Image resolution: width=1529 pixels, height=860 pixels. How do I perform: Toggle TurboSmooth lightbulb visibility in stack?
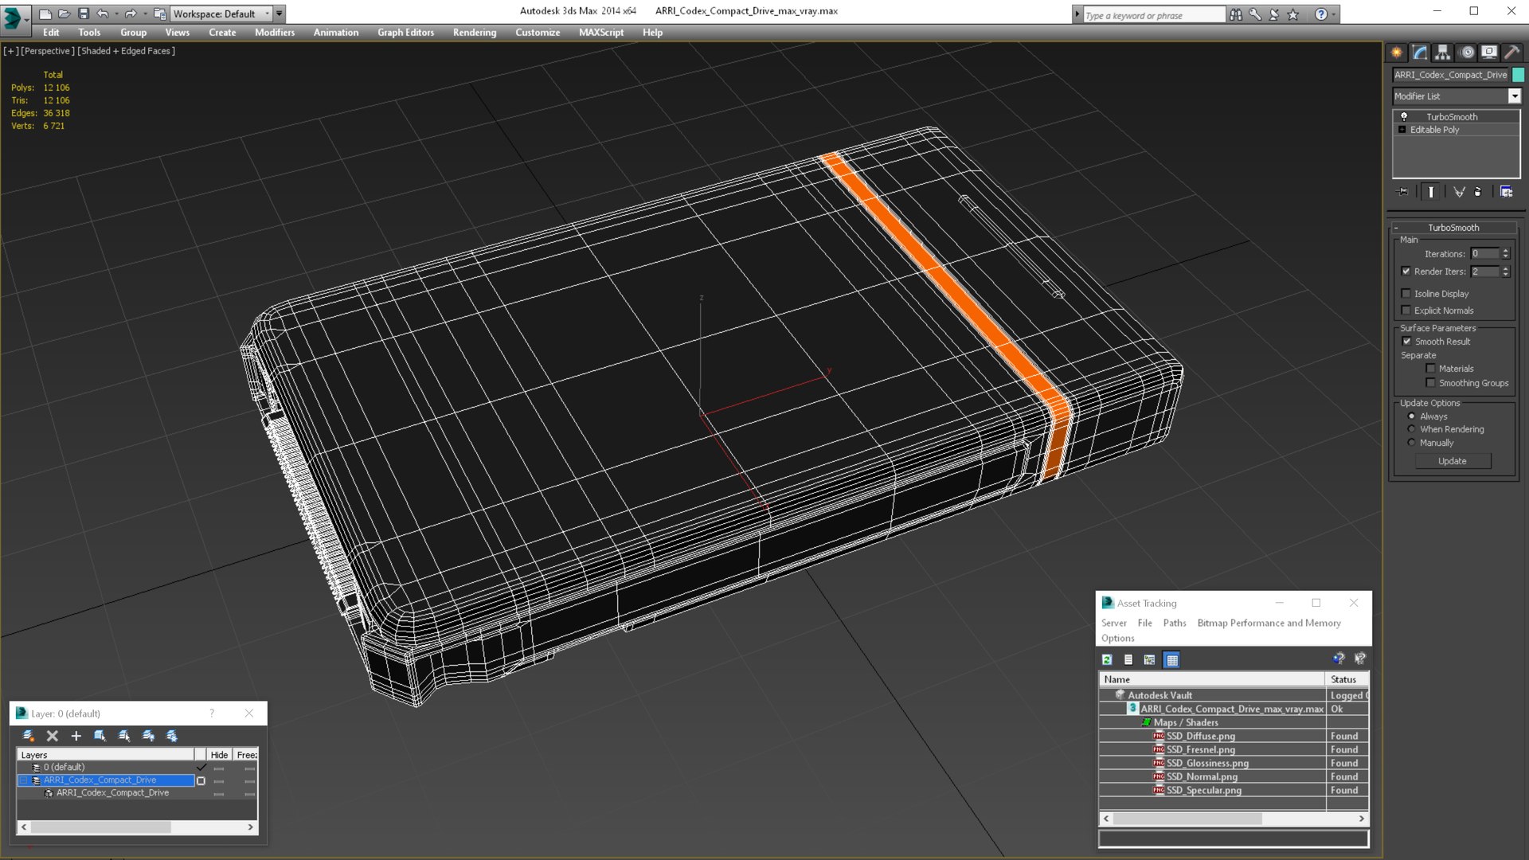[1404, 116]
